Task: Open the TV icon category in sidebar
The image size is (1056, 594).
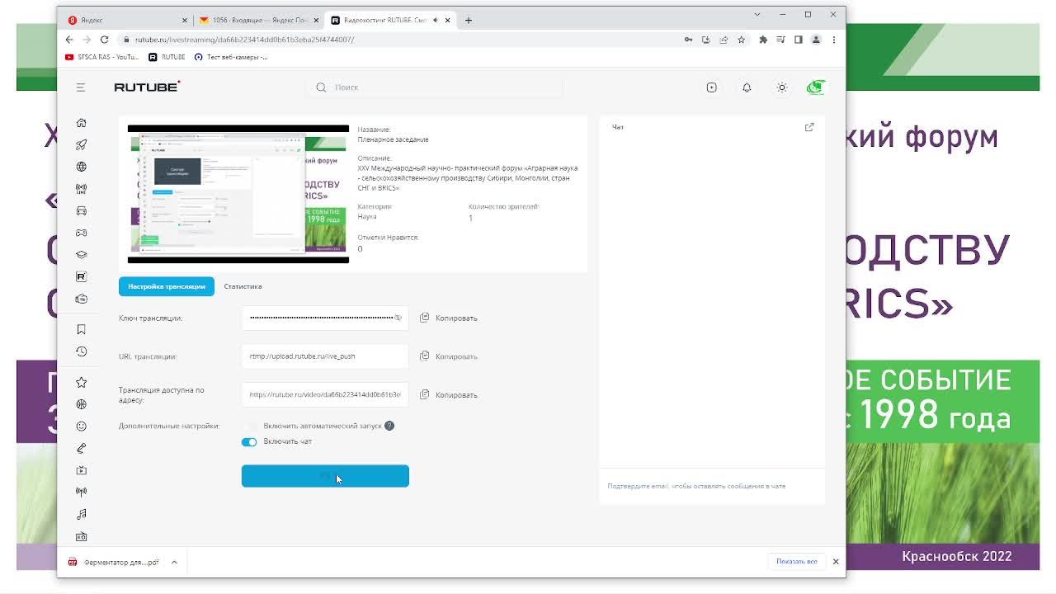Action: click(x=81, y=299)
